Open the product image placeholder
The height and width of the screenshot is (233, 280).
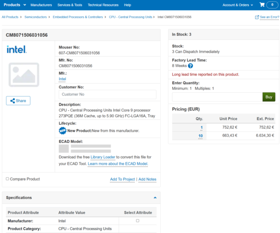click(24, 75)
